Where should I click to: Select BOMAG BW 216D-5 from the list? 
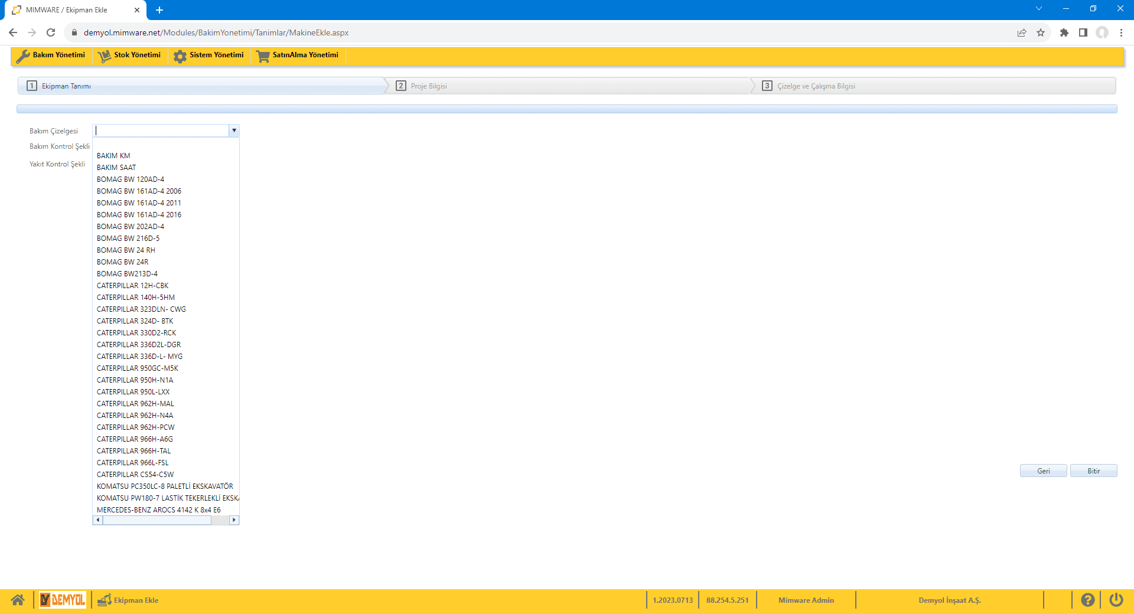pos(128,239)
